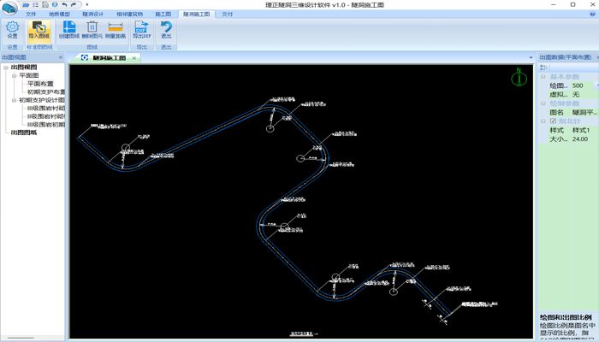599x342 pixels.
Task: Collapse the 平面图 tree node
Action: point(13,76)
